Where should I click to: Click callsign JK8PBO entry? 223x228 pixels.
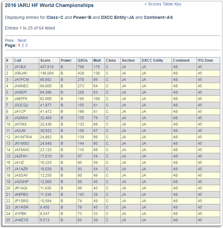coord(21,195)
